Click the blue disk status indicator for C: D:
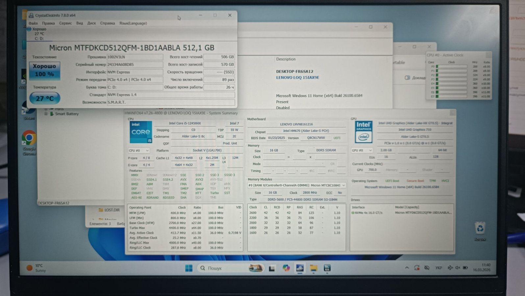The width and height of the screenshot is (525, 296). point(29,29)
